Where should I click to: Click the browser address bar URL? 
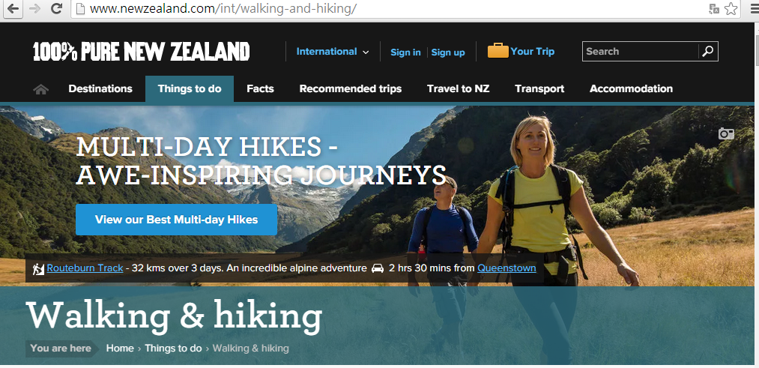click(x=223, y=9)
